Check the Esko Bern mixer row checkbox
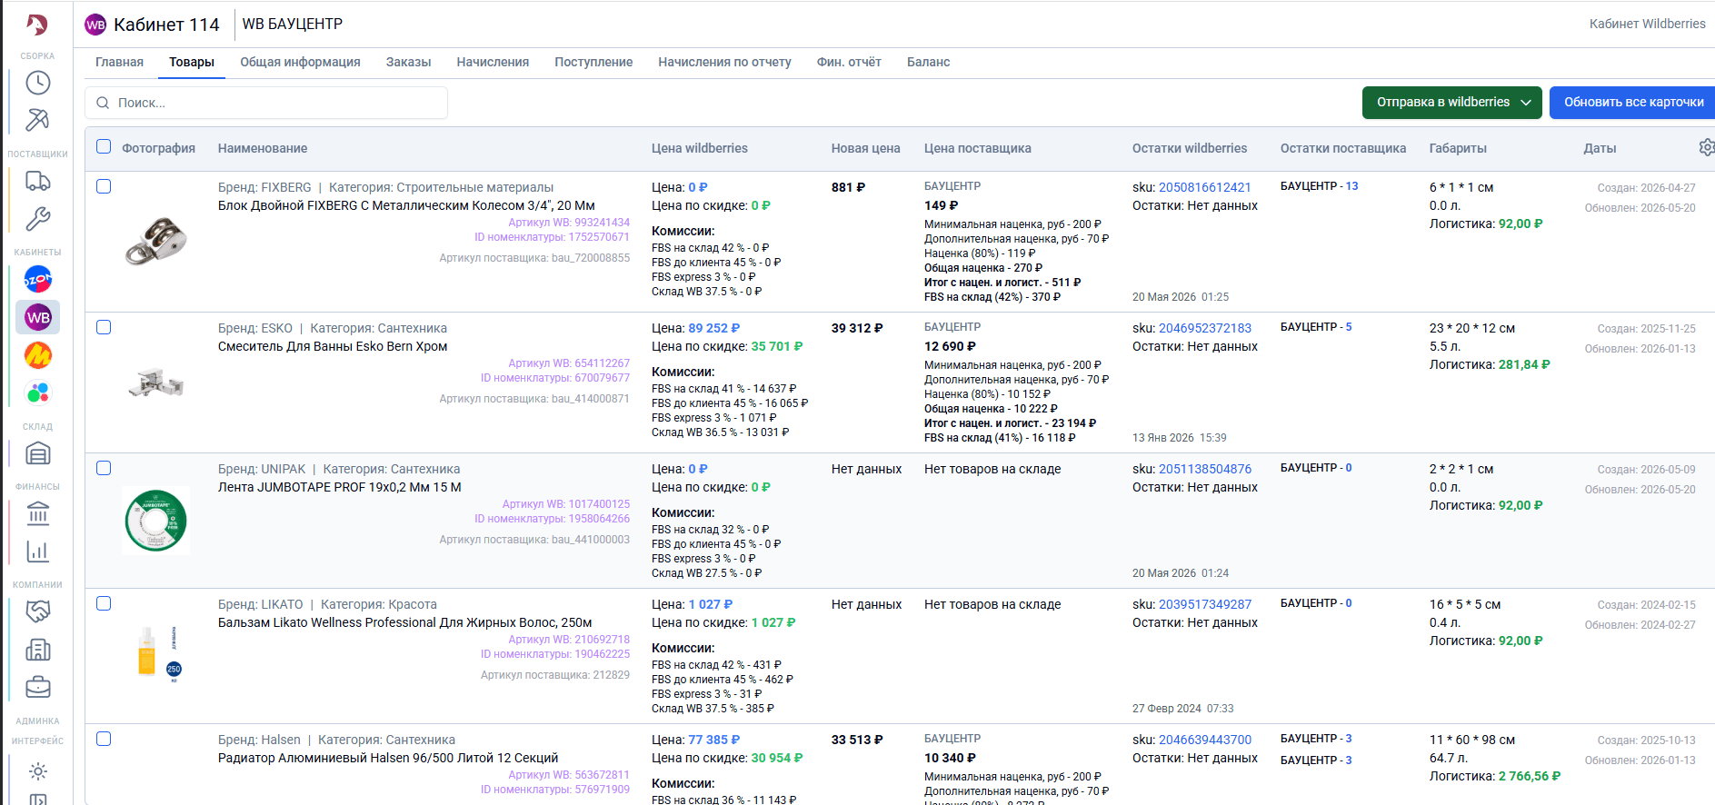 point(104,327)
